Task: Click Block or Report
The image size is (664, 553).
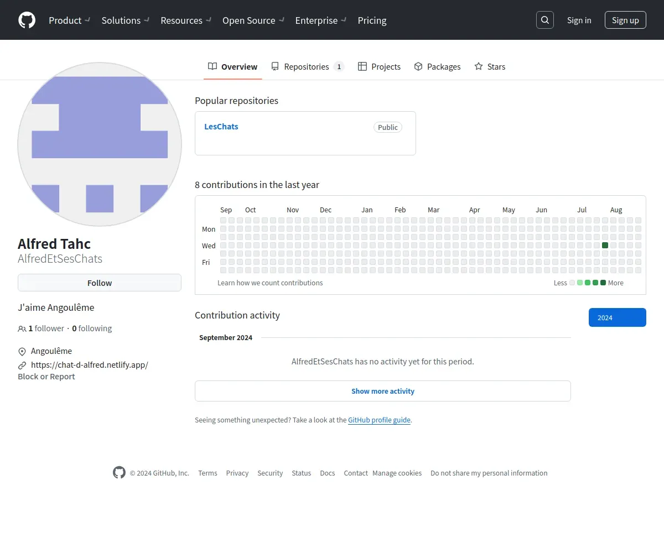Action: (46, 377)
